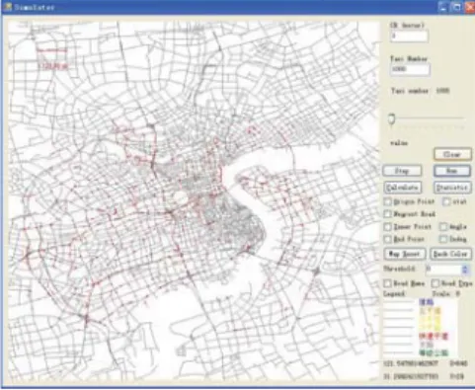The image size is (475, 390).
Task: Close the Simulator window
Action: click(469, 7)
